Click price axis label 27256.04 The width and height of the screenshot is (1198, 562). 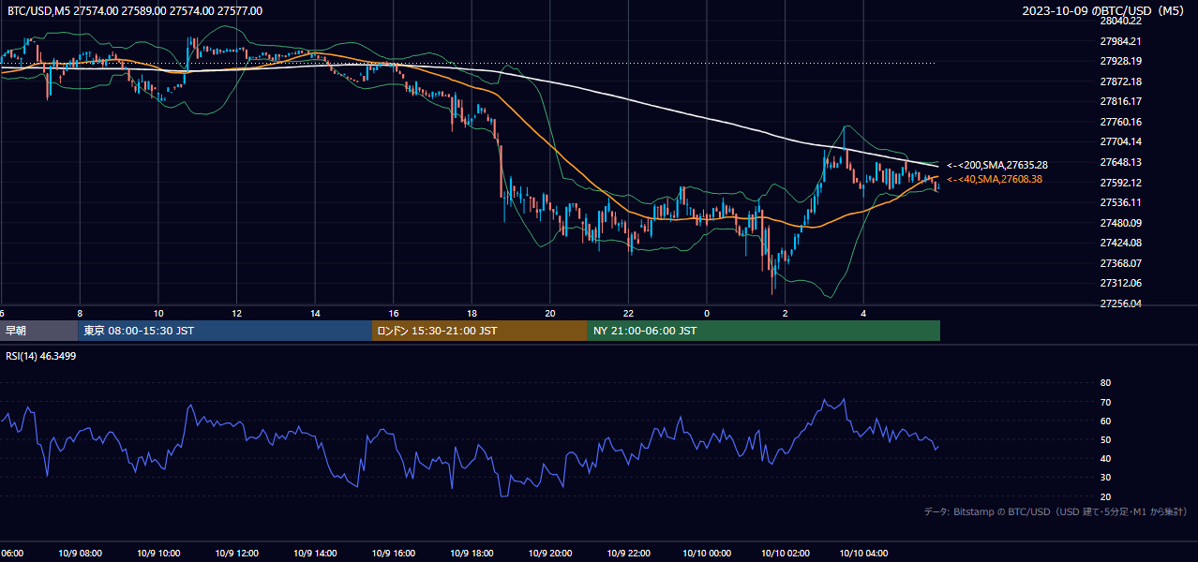(x=1120, y=303)
